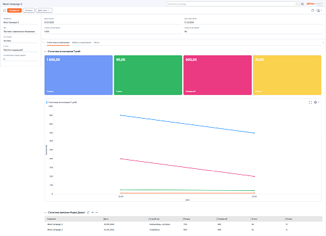This screenshot has width=326, height=236.
Task: Click the circular icon in the top-right toolbar
Action: pyautogui.click(x=312, y=10)
